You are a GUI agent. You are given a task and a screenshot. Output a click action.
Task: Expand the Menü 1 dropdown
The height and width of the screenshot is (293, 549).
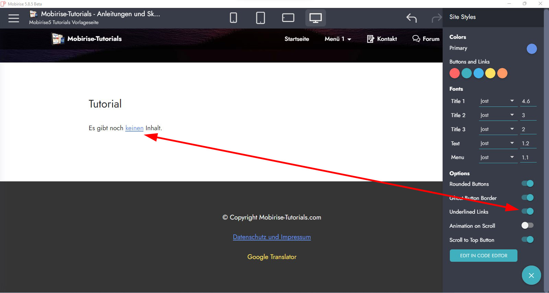(338, 39)
